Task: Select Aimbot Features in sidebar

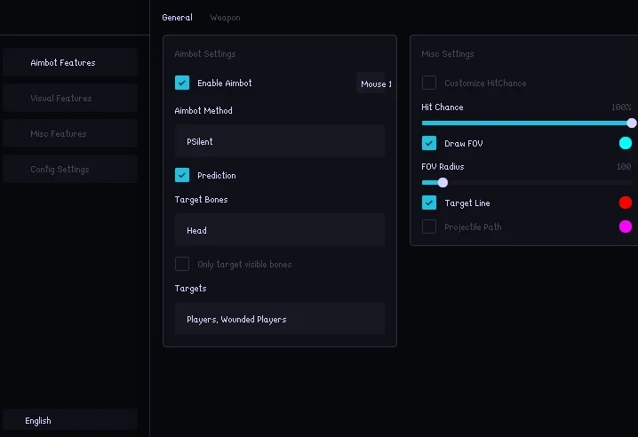Action: (70, 62)
